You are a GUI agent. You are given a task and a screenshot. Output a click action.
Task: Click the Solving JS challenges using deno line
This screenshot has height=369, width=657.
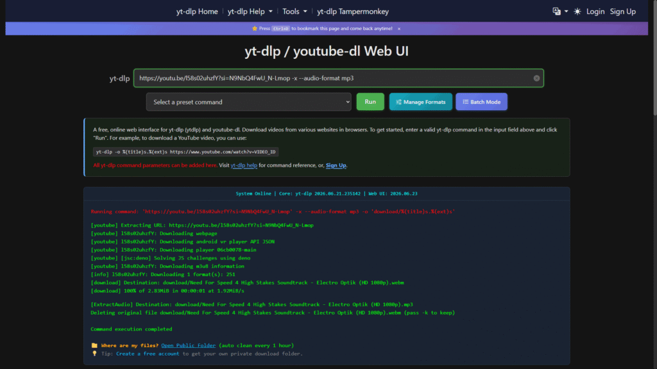click(x=171, y=258)
